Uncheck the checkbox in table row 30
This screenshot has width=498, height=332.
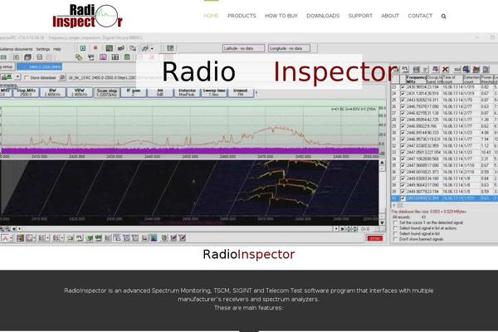coord(403,133)
